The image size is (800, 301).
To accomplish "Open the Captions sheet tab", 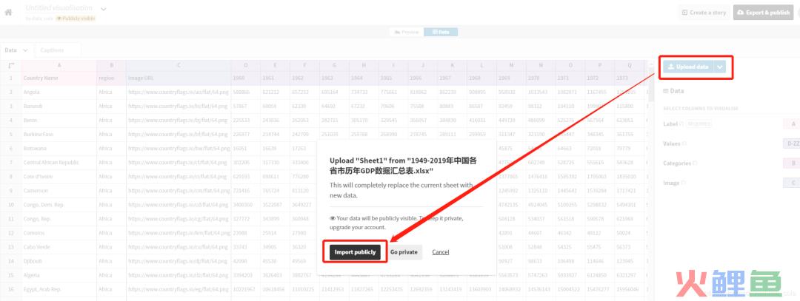I will coord(58,50).
